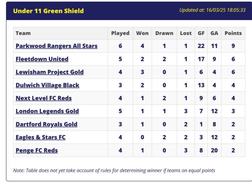Image resolution: width=252 pixels, height=183 pixels.
Task: Click the equal points note text
Action: click(x=114, y=171)
